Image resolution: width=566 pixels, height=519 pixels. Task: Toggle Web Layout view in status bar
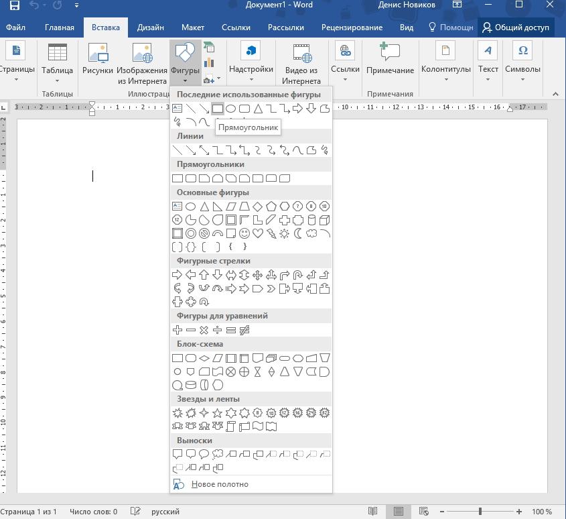(x=423, y=512)
